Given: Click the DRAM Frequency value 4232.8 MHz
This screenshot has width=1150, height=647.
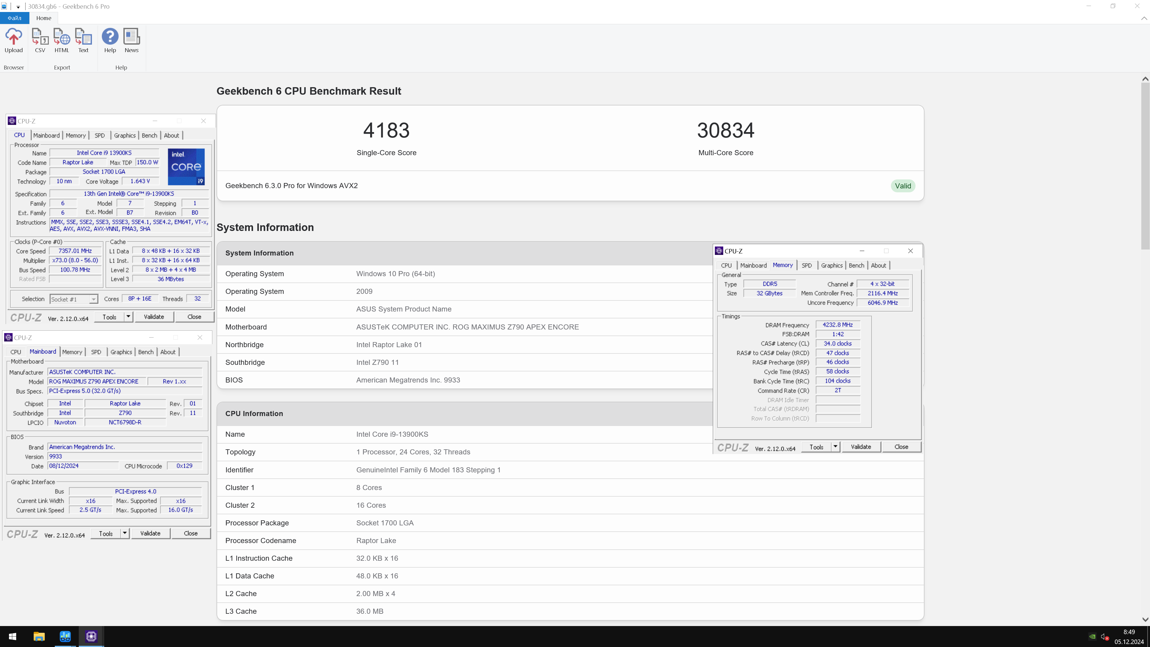Looking at the screenshot, I should (x=838, y=325).
